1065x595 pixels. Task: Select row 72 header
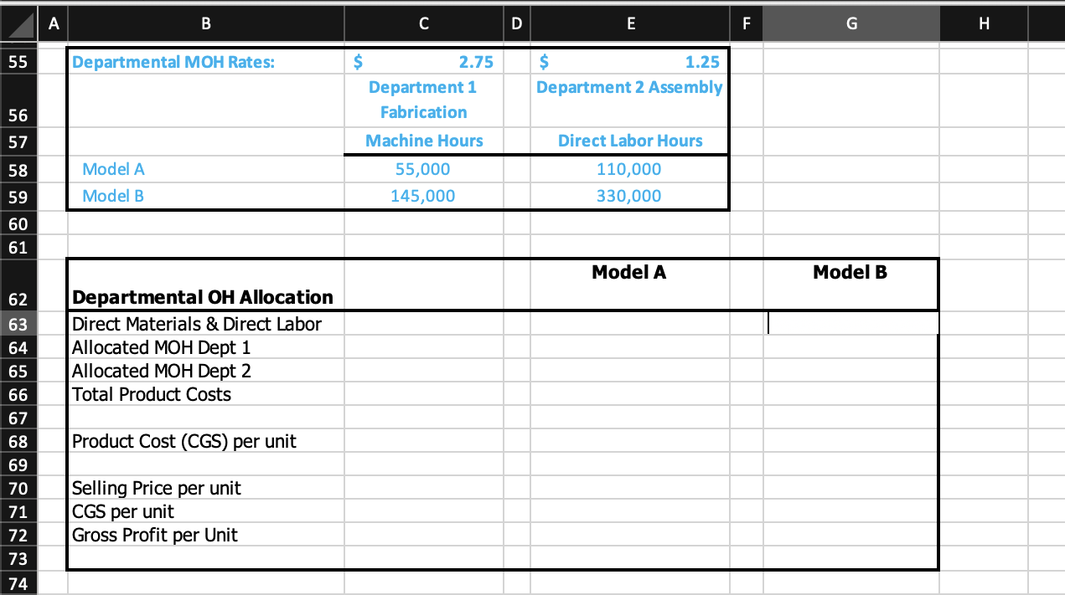coord(19,535)
